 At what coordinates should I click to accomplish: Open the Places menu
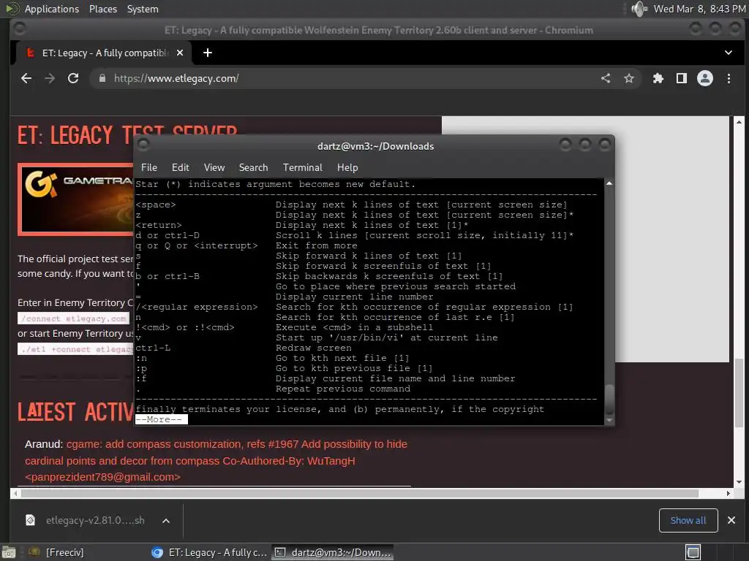[103, 9]
